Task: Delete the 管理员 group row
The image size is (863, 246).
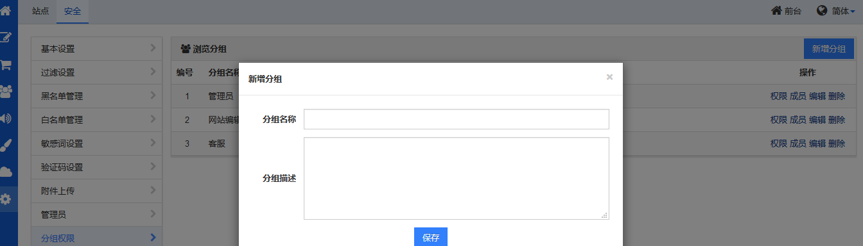Action: (837, 96)
